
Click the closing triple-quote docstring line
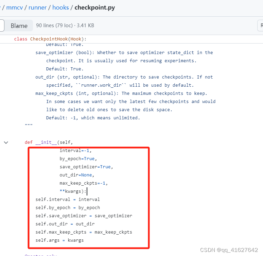[x=29, y=125]
